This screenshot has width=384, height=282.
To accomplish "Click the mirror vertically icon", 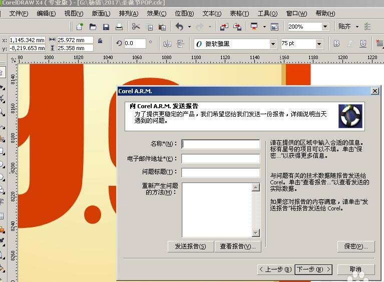I will pos(181,44).
